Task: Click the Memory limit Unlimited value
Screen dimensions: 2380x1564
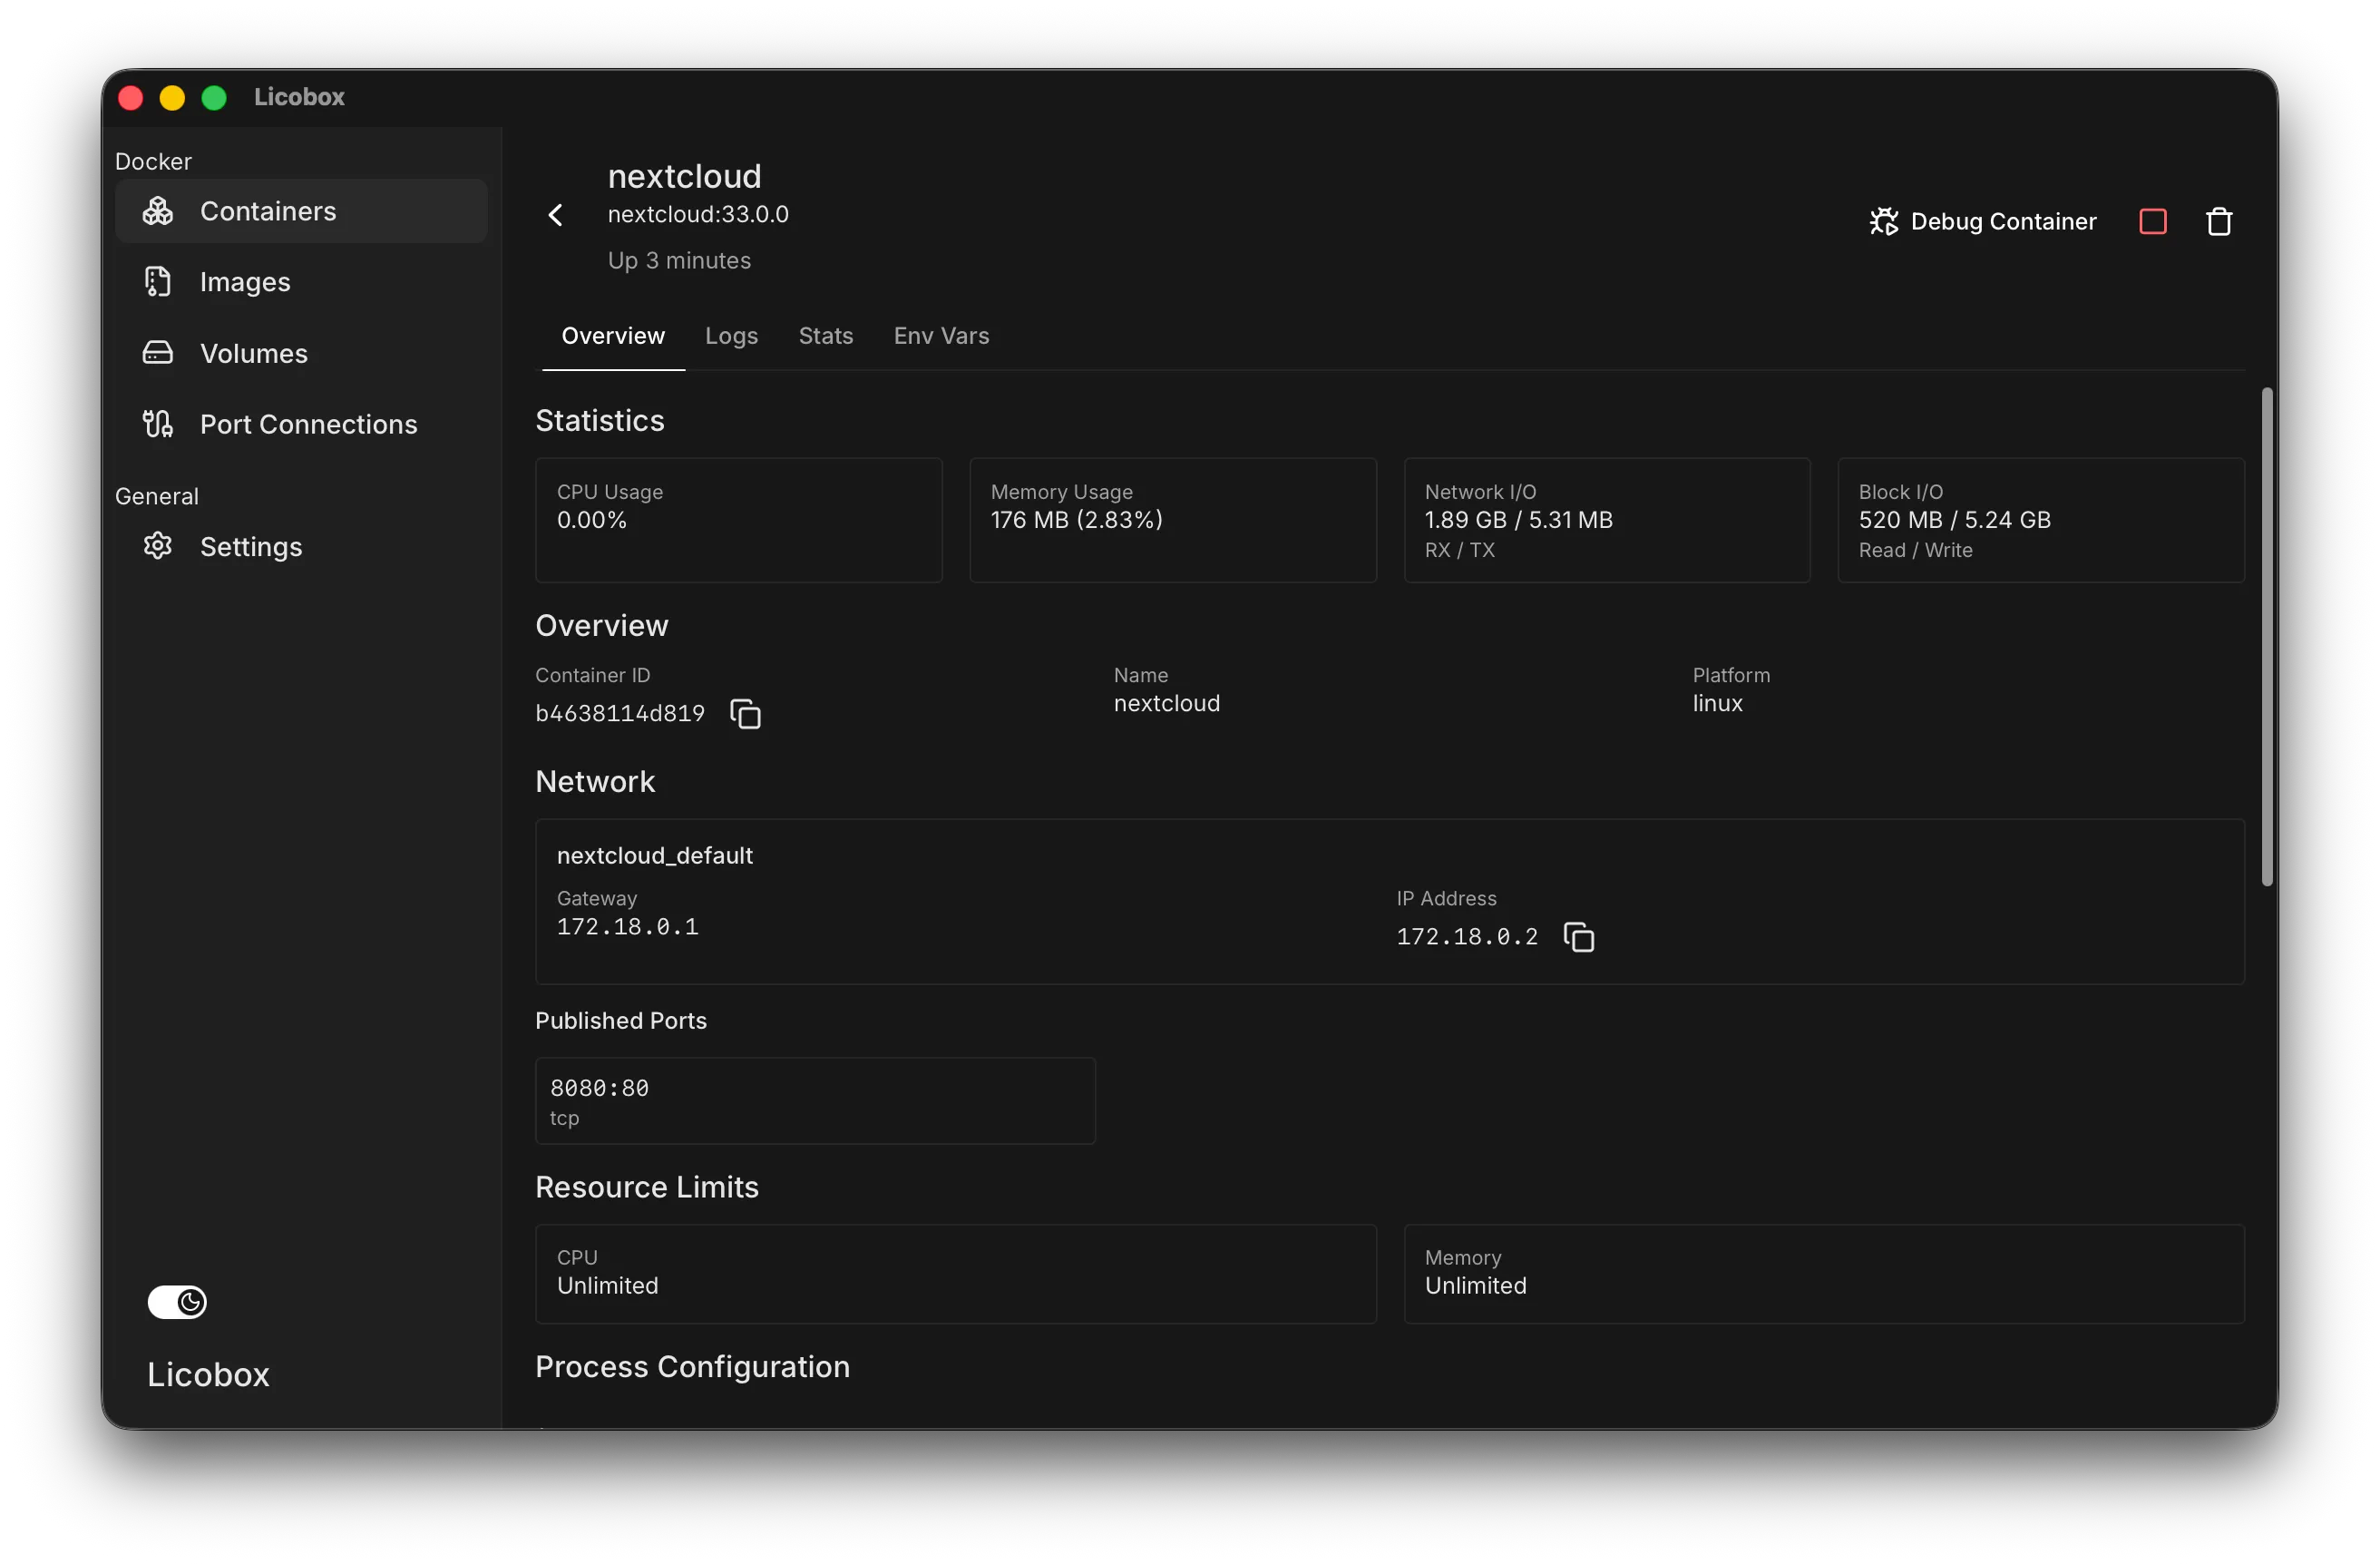Action: (1475, 1285)
